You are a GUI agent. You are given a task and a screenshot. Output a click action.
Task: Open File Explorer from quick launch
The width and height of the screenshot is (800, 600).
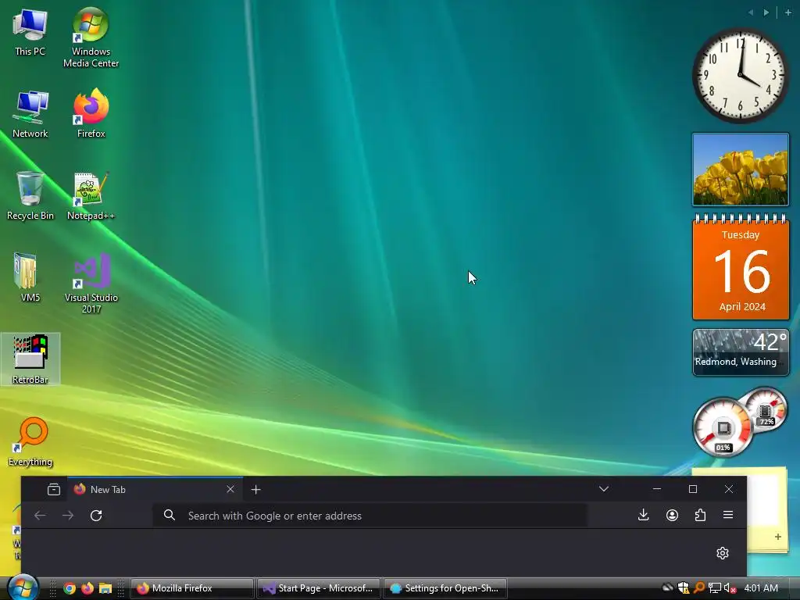click(105, 588)
